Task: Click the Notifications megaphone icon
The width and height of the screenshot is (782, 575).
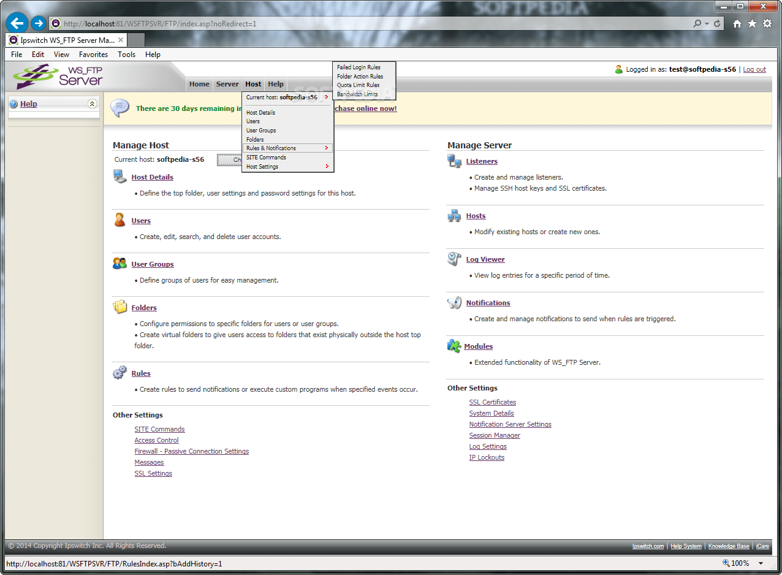Action: click(x=454, y=303)
